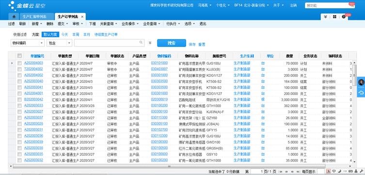Click the blue 搜索 button
365x175 pixels.
172,43
